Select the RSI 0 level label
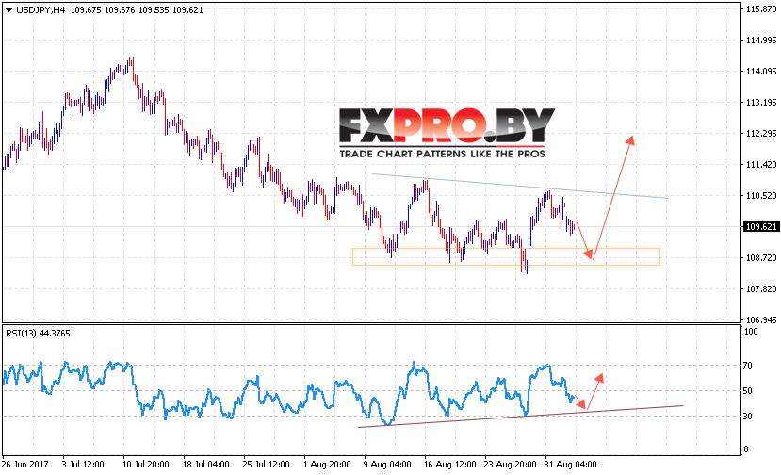 click(x=745, y=449)
